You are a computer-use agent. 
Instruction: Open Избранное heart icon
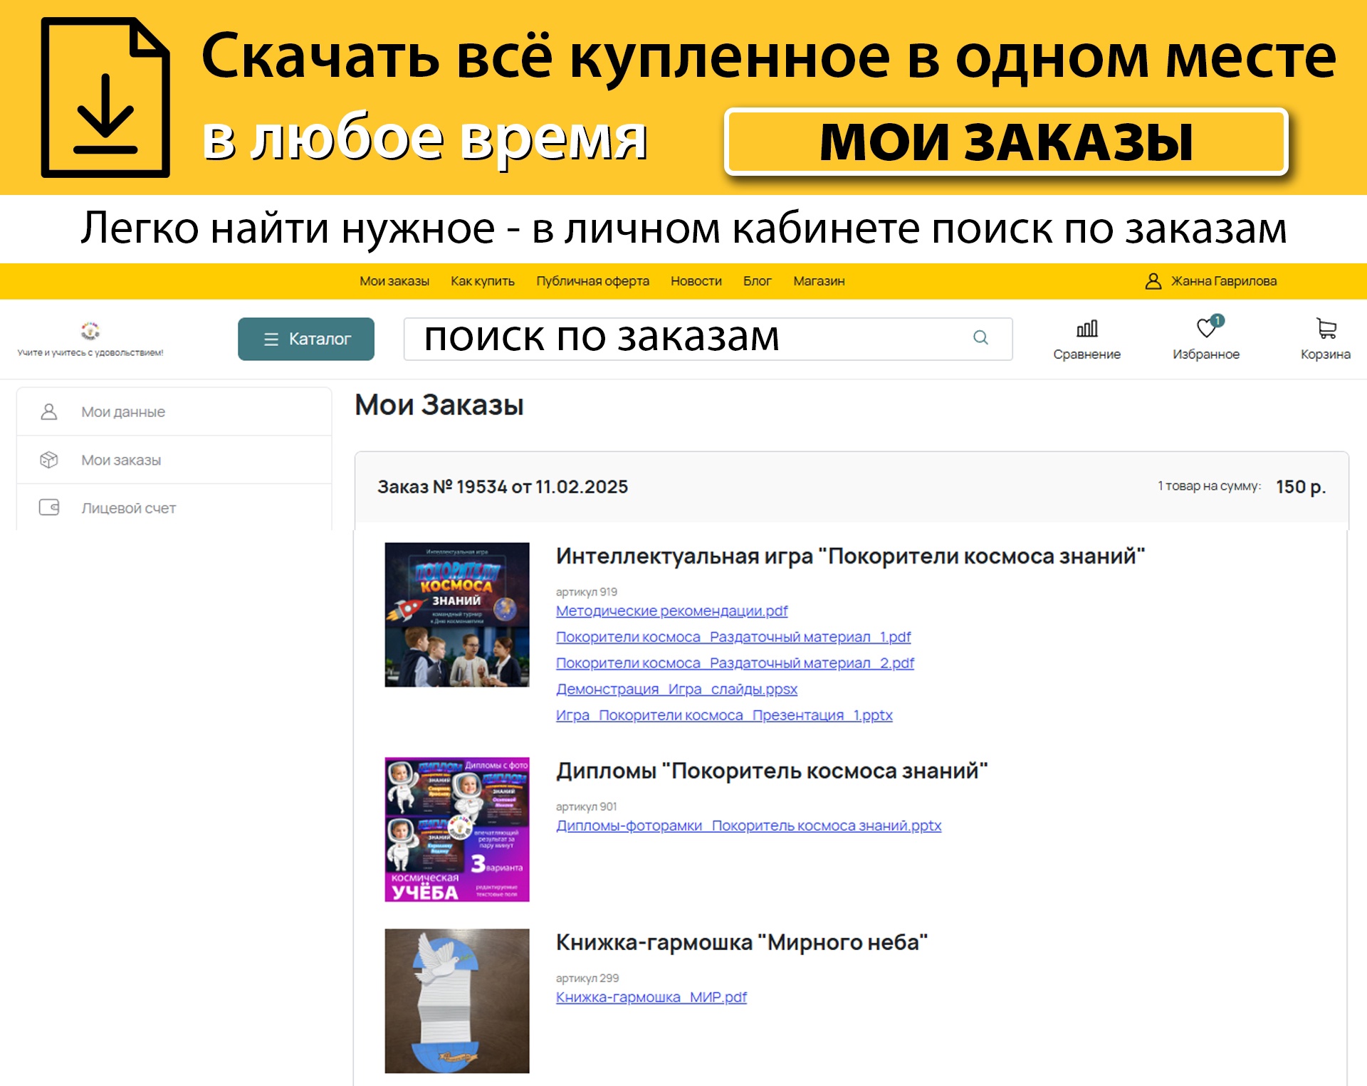click(1206, 328)
